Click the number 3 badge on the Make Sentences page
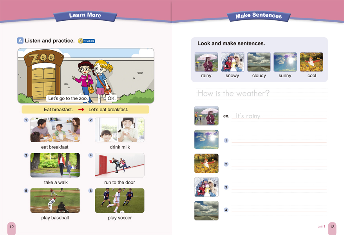The width and height of the screenshot is (344, 235). tap(226, 187)
